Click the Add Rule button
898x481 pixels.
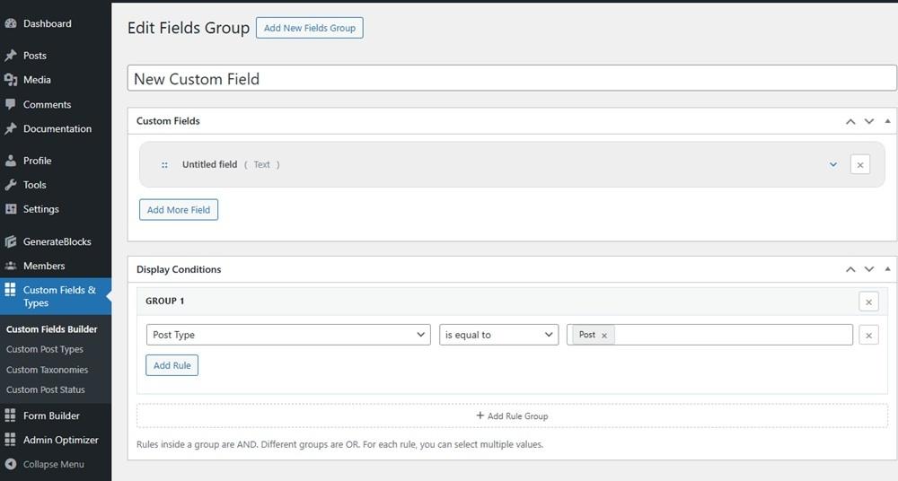click(x=172, y=365)
